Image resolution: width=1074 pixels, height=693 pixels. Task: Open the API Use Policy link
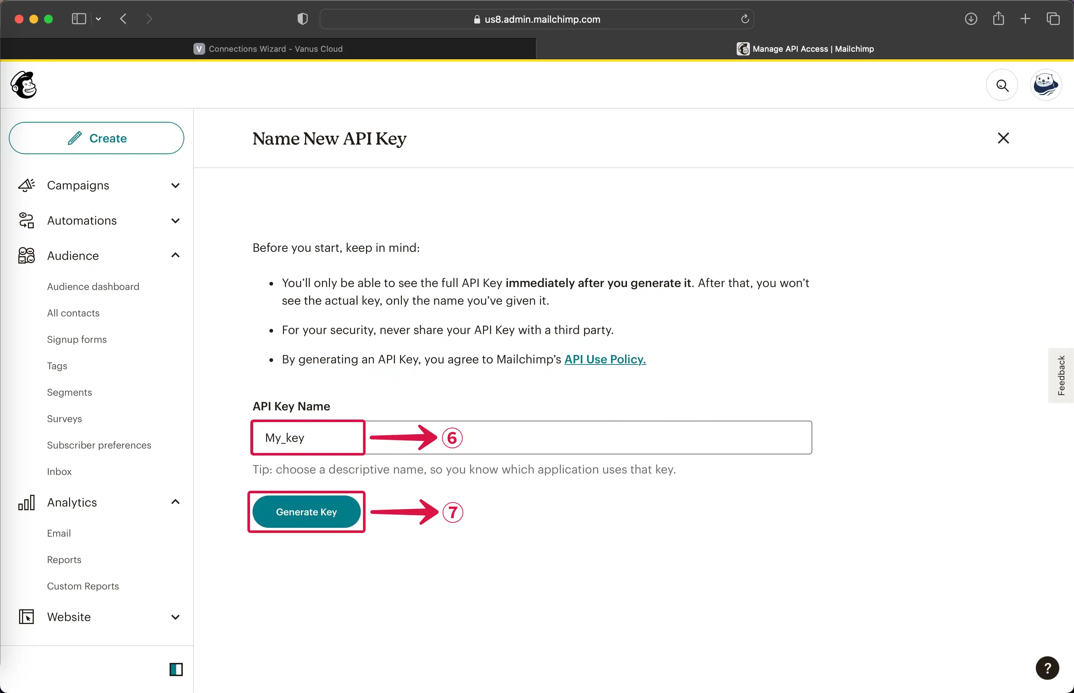click(x=605, y=359)
